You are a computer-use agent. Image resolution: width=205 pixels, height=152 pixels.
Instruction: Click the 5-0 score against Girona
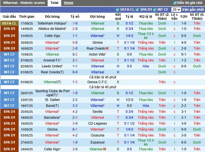point(75,43)
